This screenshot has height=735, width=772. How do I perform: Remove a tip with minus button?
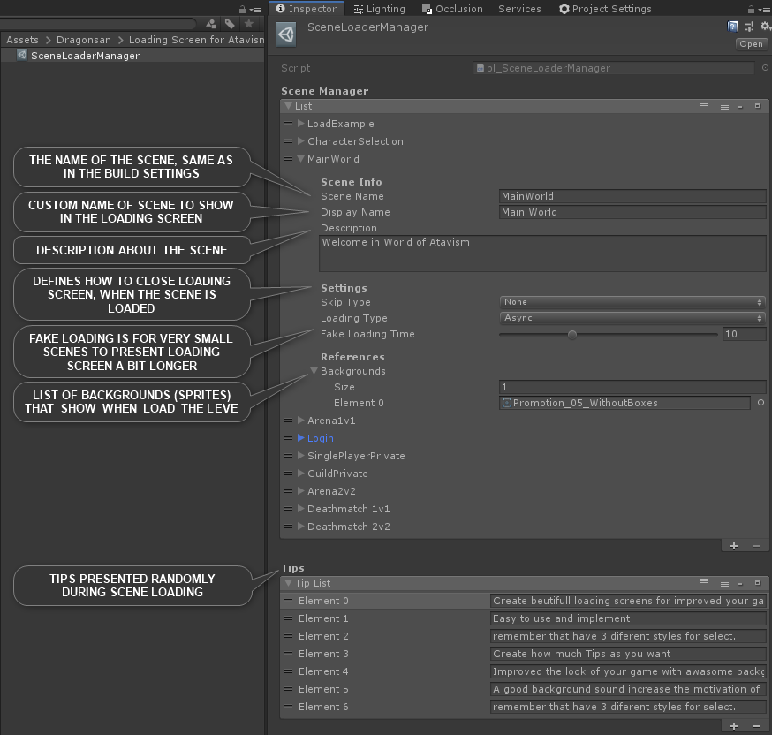pos(755,726)
